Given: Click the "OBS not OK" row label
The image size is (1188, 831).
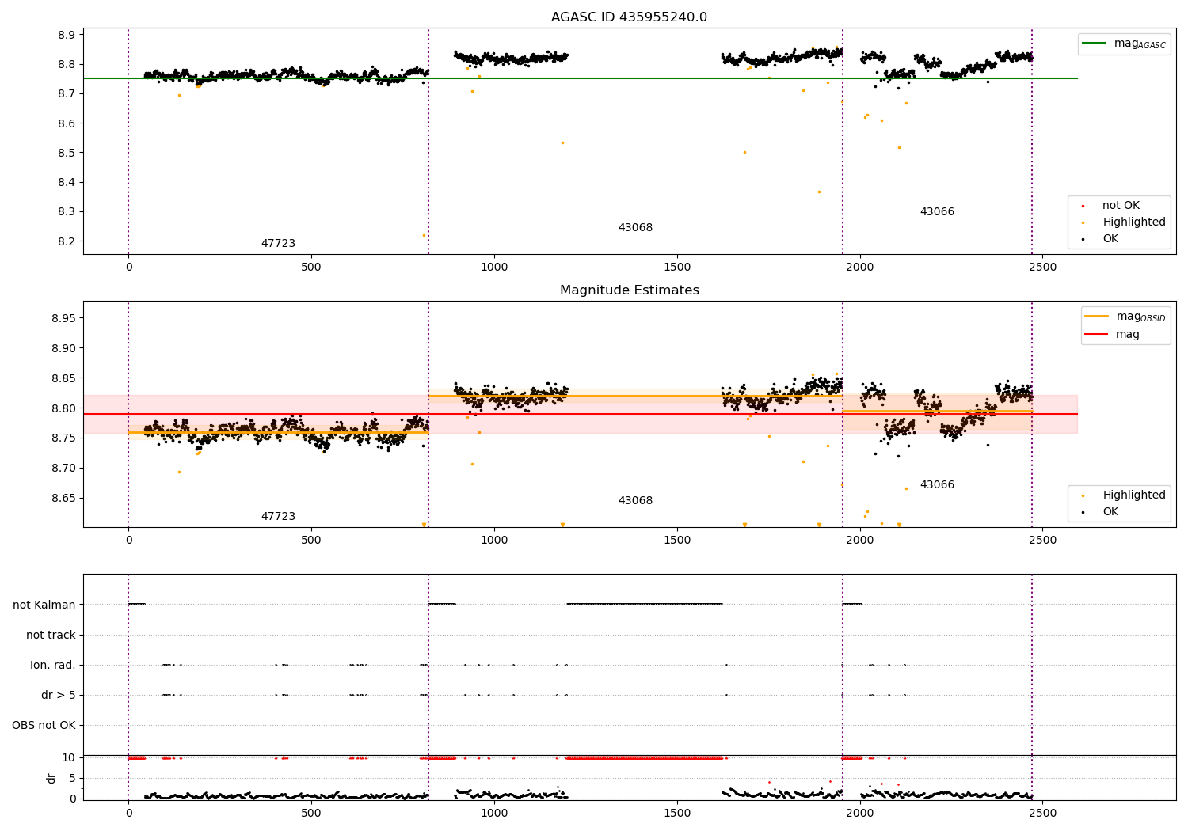Looking at the screenshot, I should [x=44, y=726].
